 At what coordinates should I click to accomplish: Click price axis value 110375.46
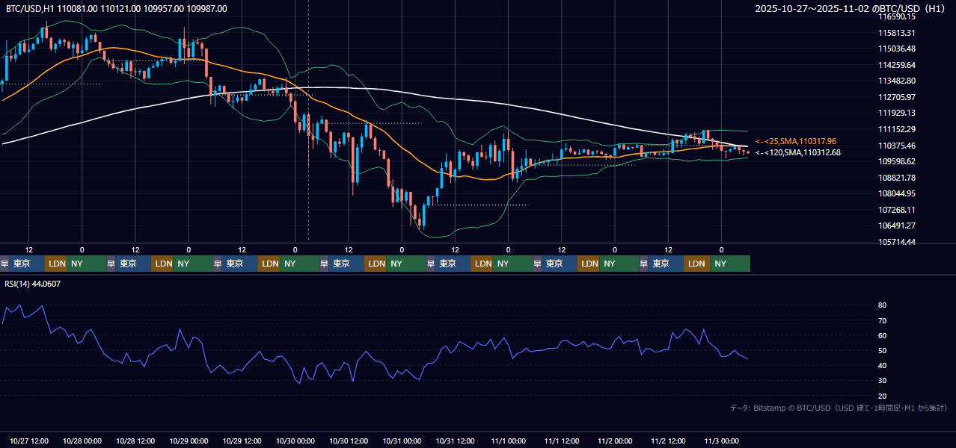[896, 146]
